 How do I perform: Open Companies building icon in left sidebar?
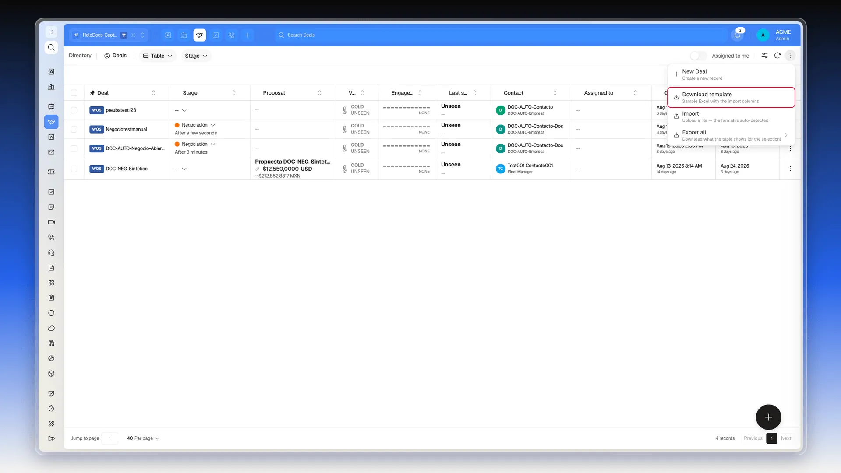[x=51, y=87]
